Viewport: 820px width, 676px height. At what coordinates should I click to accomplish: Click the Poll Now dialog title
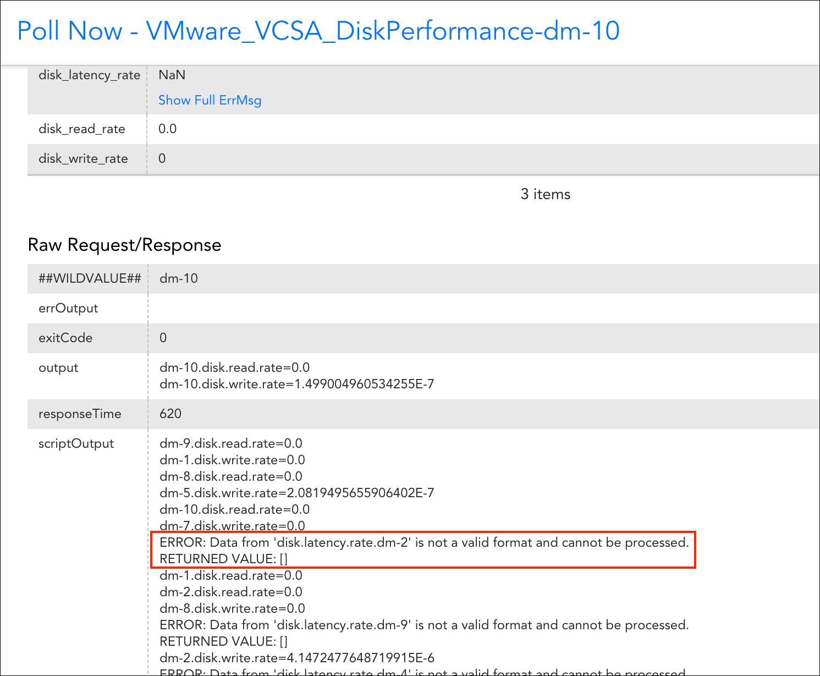[x=318, y=31]
